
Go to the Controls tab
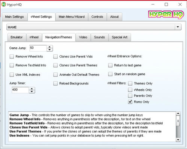point(97,17)
